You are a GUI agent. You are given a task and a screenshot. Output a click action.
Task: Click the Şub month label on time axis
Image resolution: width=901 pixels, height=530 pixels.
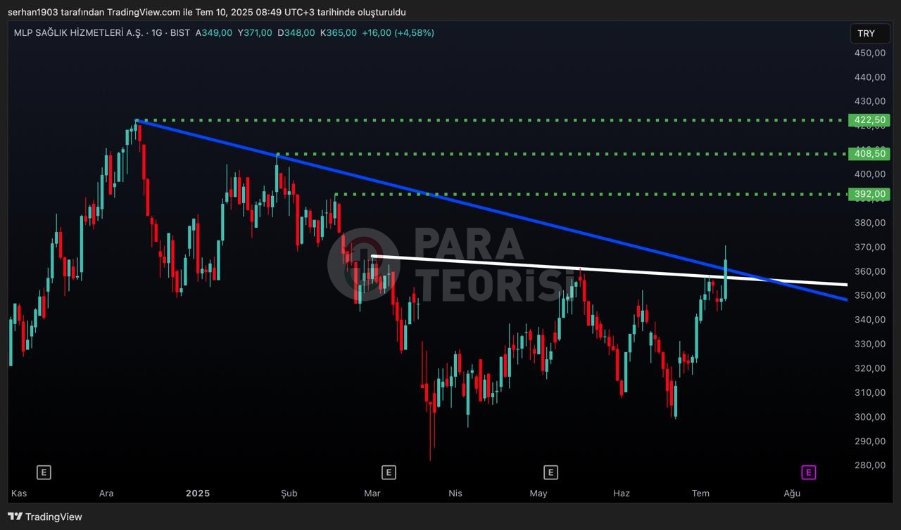tap(289, 493)
